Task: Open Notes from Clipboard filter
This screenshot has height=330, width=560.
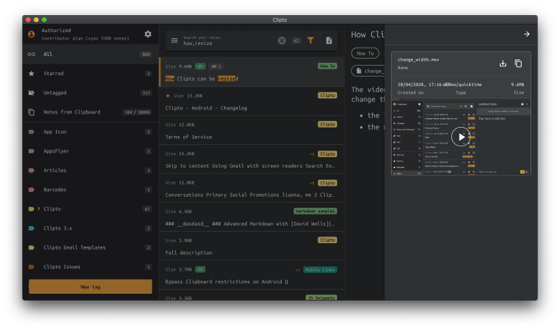Action: [x=91, y=112]
